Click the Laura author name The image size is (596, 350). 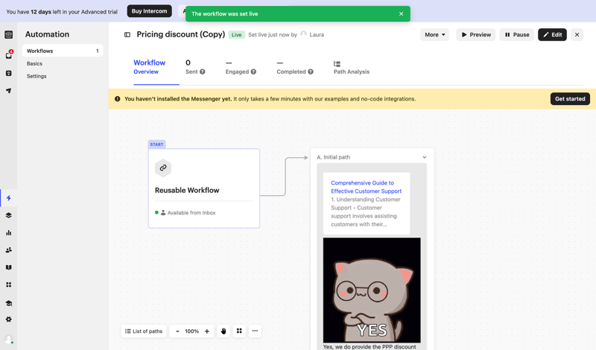[317, 34]
